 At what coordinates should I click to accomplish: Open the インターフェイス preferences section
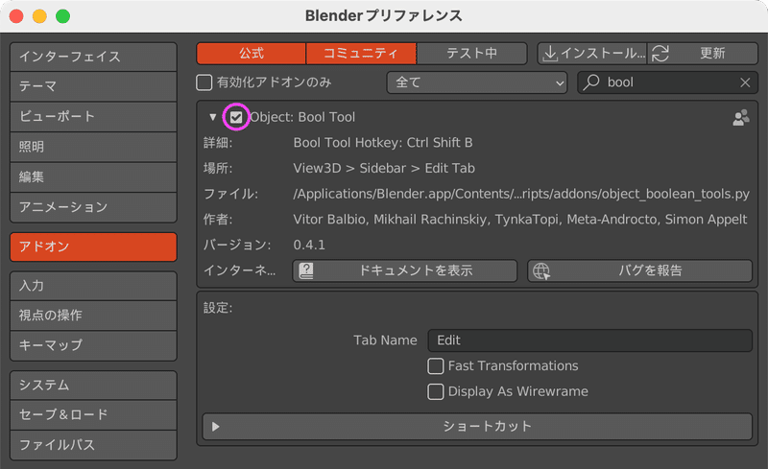point(93,57)
